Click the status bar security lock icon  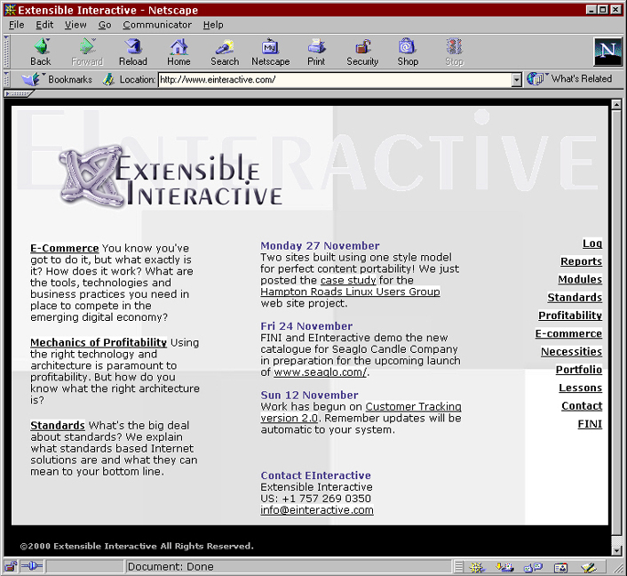click(x=12, y=566)
